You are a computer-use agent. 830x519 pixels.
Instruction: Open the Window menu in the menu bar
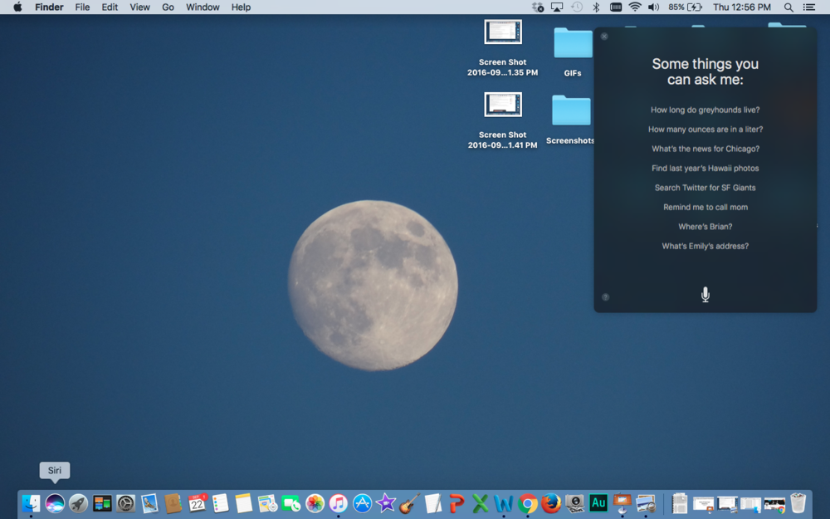point(203,7)
